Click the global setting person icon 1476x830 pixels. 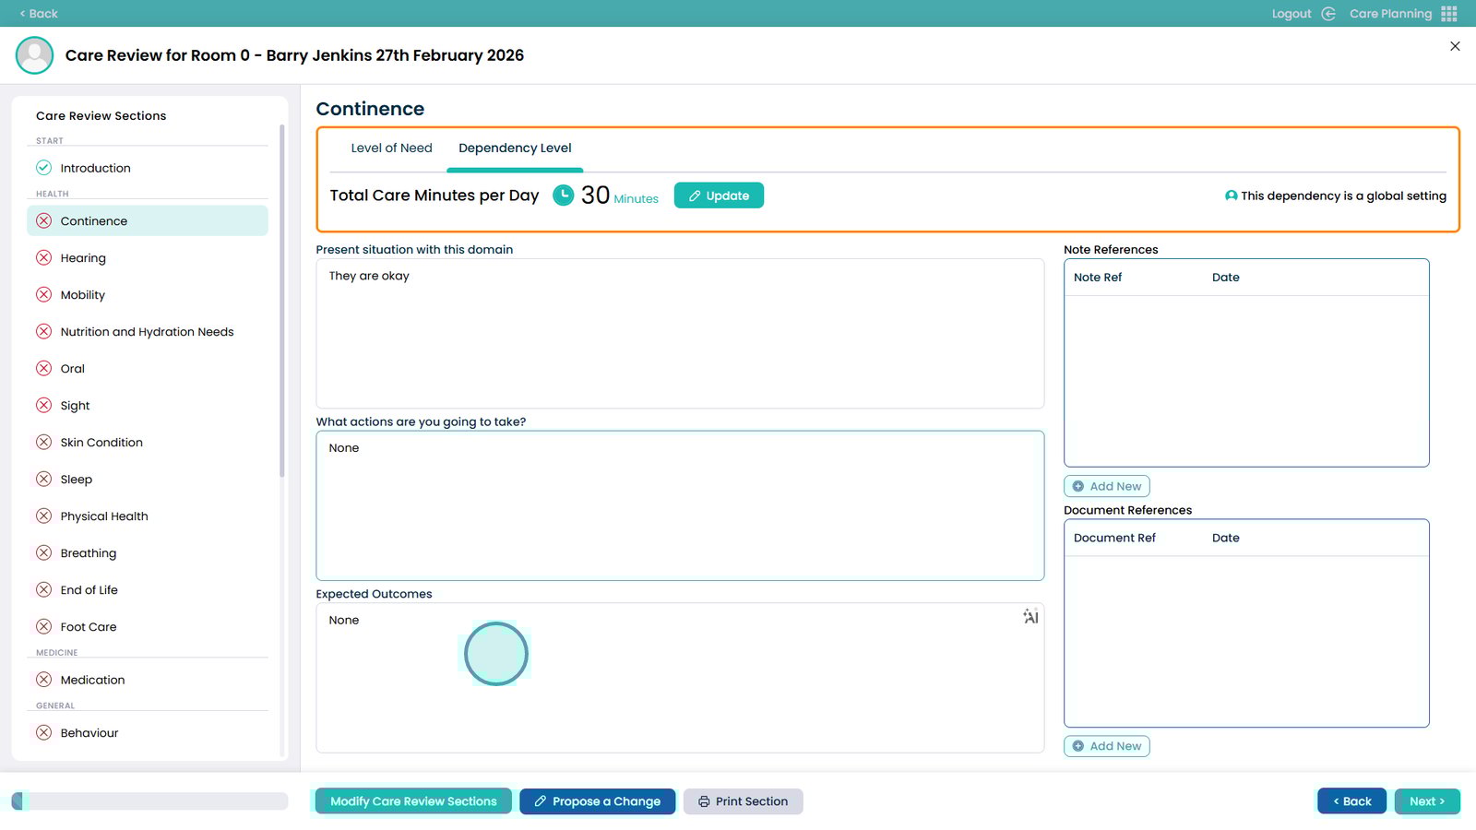pyautogui.click(x=1231, y=196)
